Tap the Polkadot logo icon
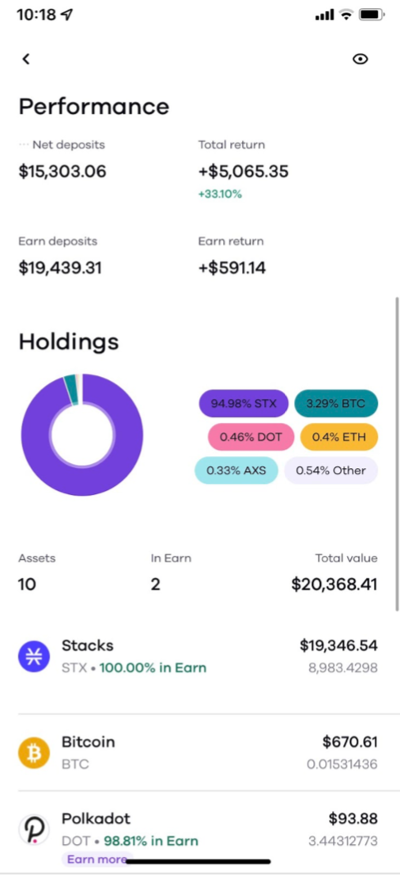The height and width of the screenshot is (875, 400). (35, 830)
